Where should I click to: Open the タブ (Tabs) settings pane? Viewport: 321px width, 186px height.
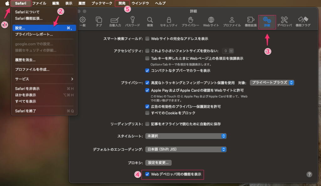[x=99, y=21]
